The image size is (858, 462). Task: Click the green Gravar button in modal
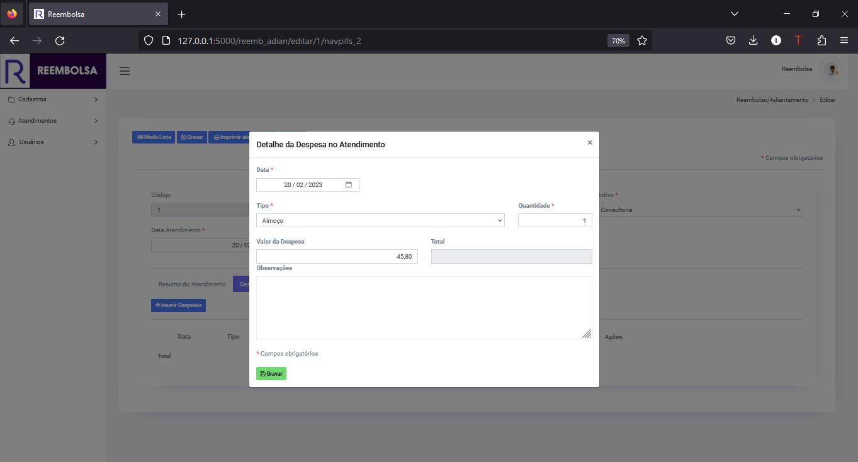point(271,373)
